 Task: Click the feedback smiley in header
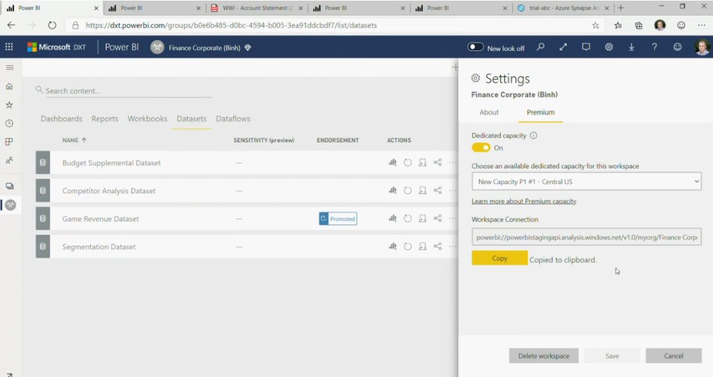tap(677, 47)
